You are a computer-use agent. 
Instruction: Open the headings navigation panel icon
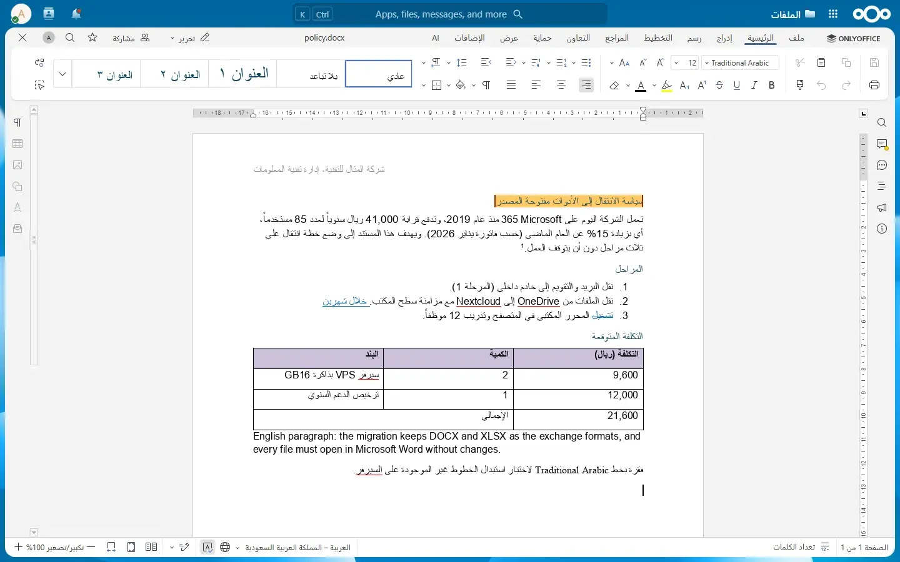click(882, 186)
